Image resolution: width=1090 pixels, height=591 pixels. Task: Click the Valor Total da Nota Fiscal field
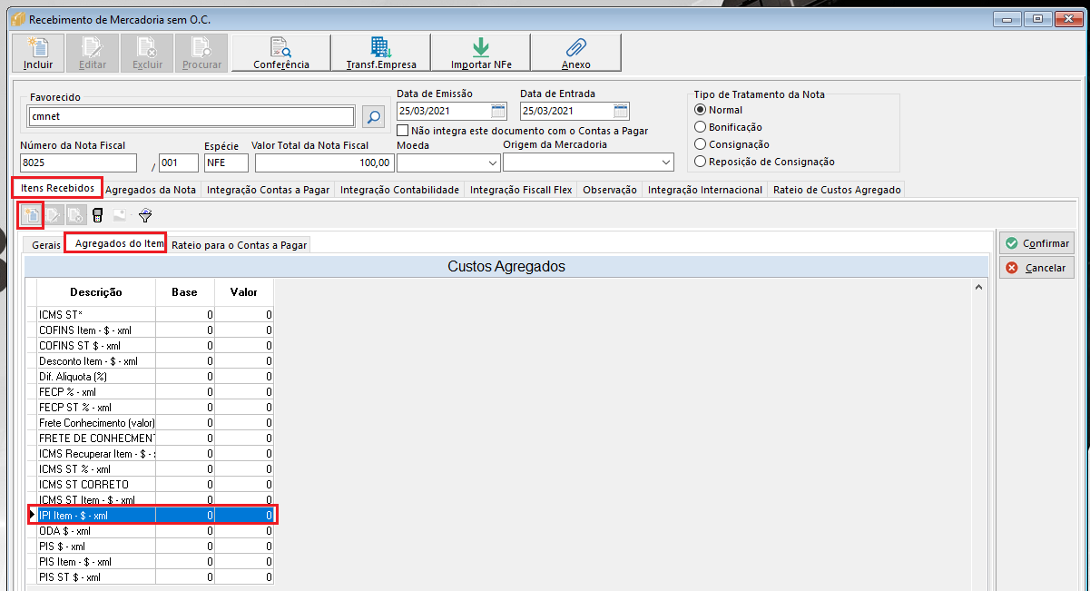[x=324, y=163]
